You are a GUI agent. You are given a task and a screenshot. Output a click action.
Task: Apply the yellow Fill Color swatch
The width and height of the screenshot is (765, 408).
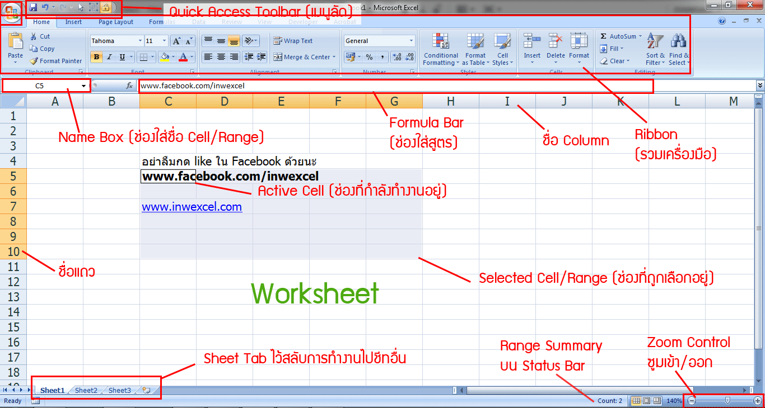[x=165, y=57]
